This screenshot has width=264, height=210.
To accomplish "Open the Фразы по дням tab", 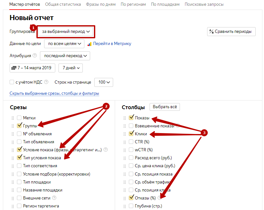I will click(101, 4).
